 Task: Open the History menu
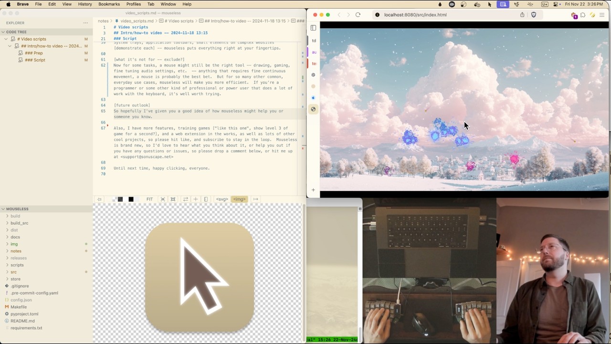[85, 4]
